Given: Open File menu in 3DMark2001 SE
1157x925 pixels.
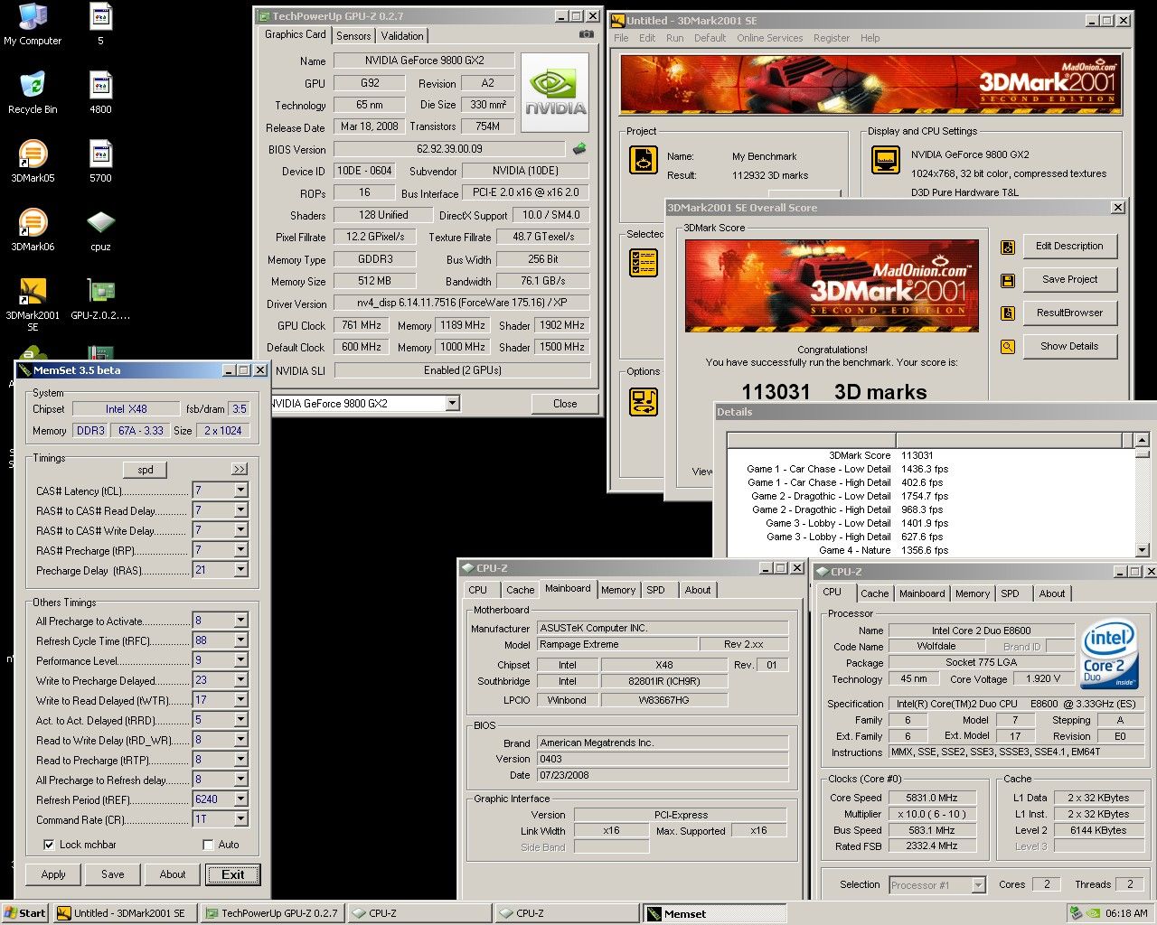Looking at the screenshot, I should point(621,38).
